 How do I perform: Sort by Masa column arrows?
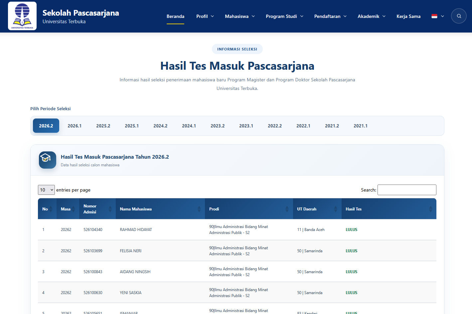(x=74, y=209)
